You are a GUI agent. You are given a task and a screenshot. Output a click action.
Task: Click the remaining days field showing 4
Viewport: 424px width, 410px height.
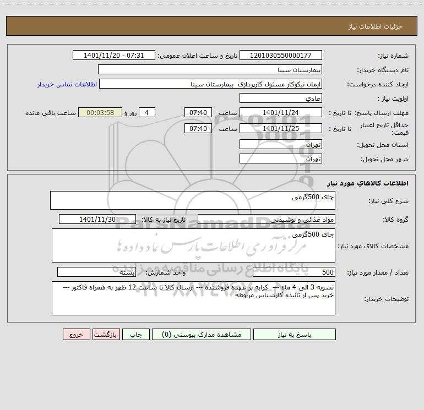[147, 112]
